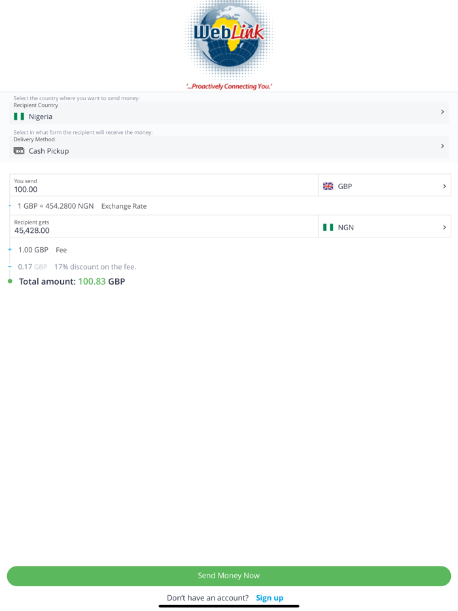The width and height of the screenshot is (458, 611).
Task: Expand the Delivery Method chevron for Cash Pickup
Action: [442, 146]
